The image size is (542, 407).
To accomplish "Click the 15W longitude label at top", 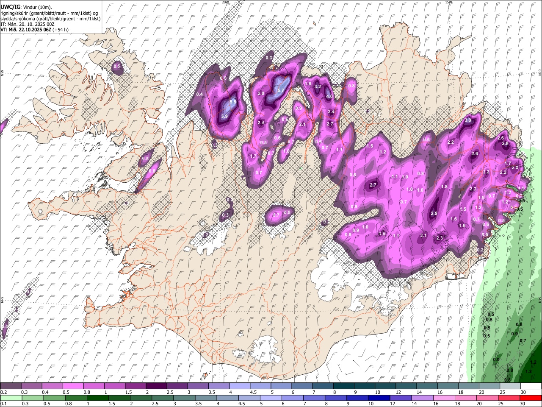I will click(448, 2).
